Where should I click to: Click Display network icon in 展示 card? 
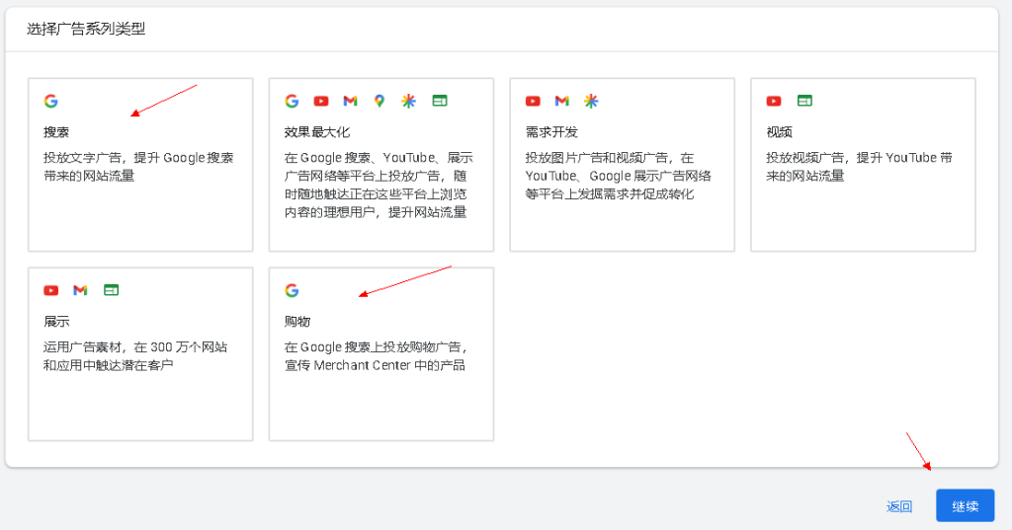click(x=111, y=290)
